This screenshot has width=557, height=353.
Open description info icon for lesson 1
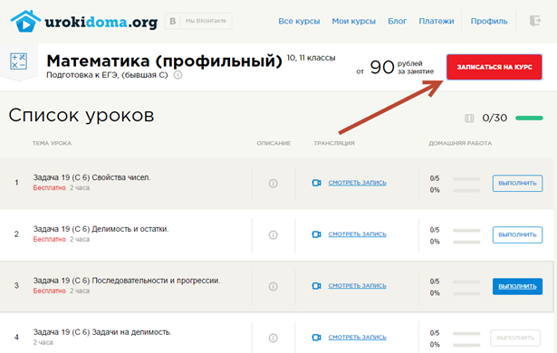(273, 183)
